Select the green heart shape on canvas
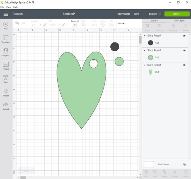Viewport: 191px width, 179px height. 81,90
